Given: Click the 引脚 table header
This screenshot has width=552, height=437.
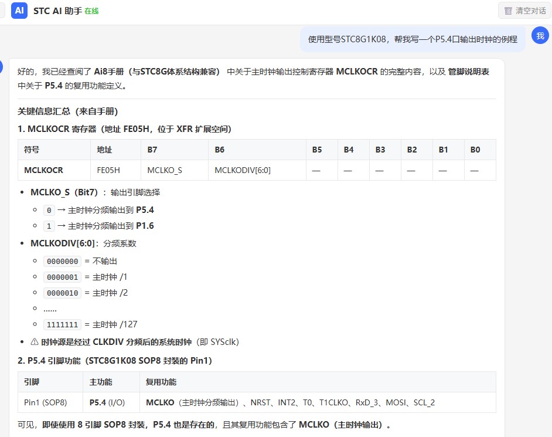Looking at the screenshot, I should click(50, 382).
